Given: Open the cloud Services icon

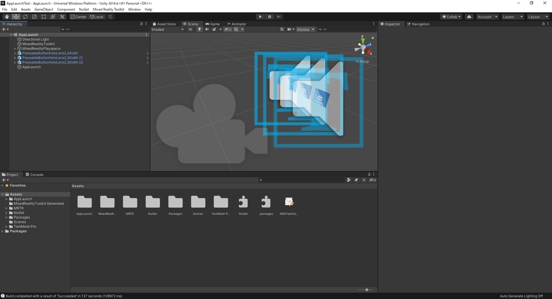Looking at the screenshot, I should click(469, 17).
